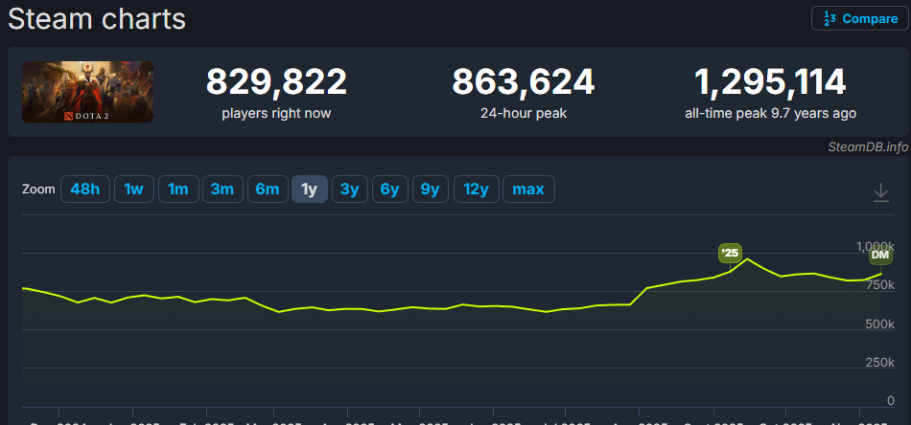Set chart zoom to 9y
911x425 pixels.
(x=431, y=190)
